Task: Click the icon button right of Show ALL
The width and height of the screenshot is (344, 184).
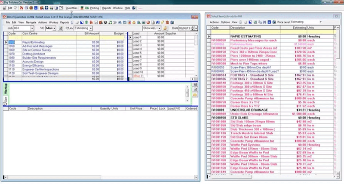Action: pyautogui.click(x=165, y=28)
